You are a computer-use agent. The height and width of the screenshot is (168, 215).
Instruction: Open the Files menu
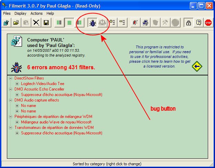[x=7, y=13]
